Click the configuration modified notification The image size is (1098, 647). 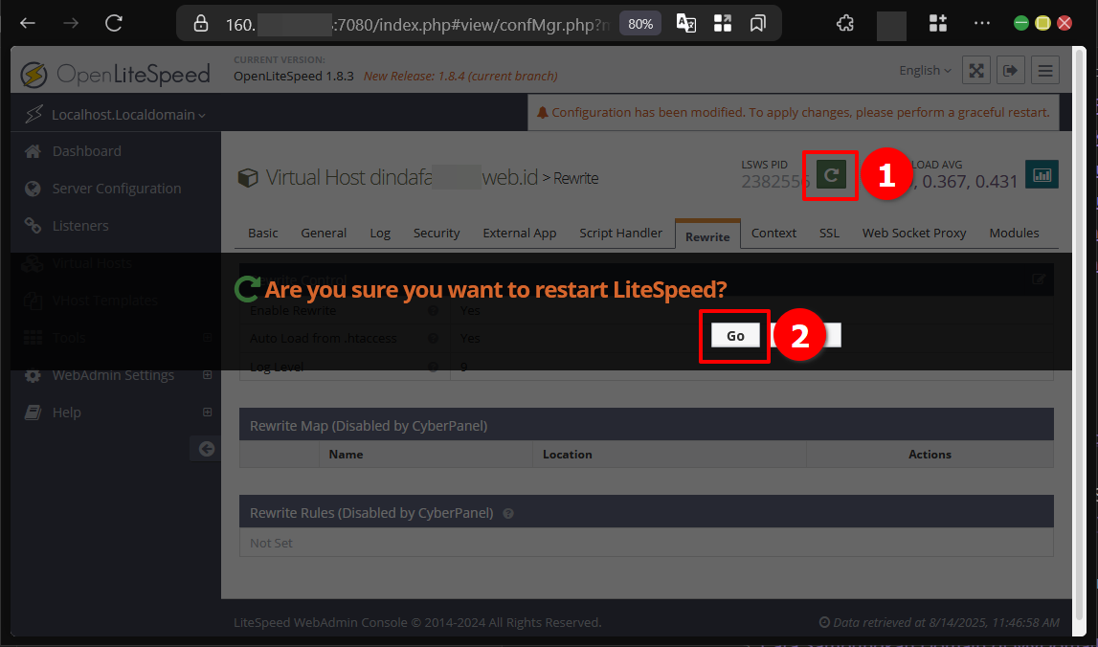click(793, 113)
